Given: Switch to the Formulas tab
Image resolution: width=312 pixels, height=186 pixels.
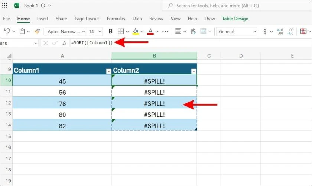Looking at the screenshot, I should 116,19.
